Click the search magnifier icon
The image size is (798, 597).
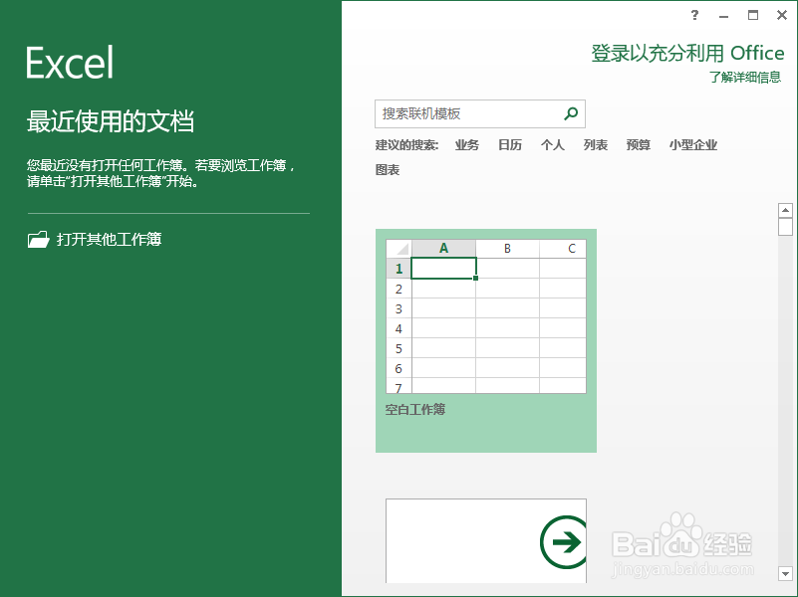coord(571,113)
